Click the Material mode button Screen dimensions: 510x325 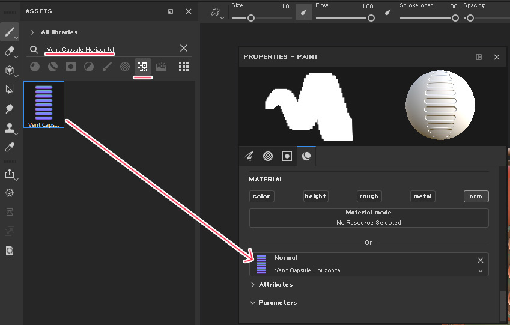click(x=369, y=217)
